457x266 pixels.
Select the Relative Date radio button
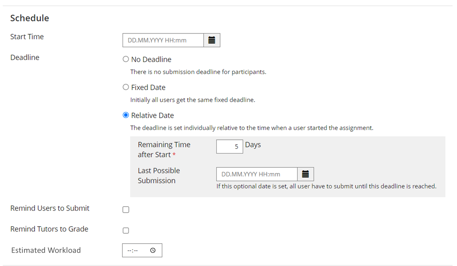click(x=126, y=115)
